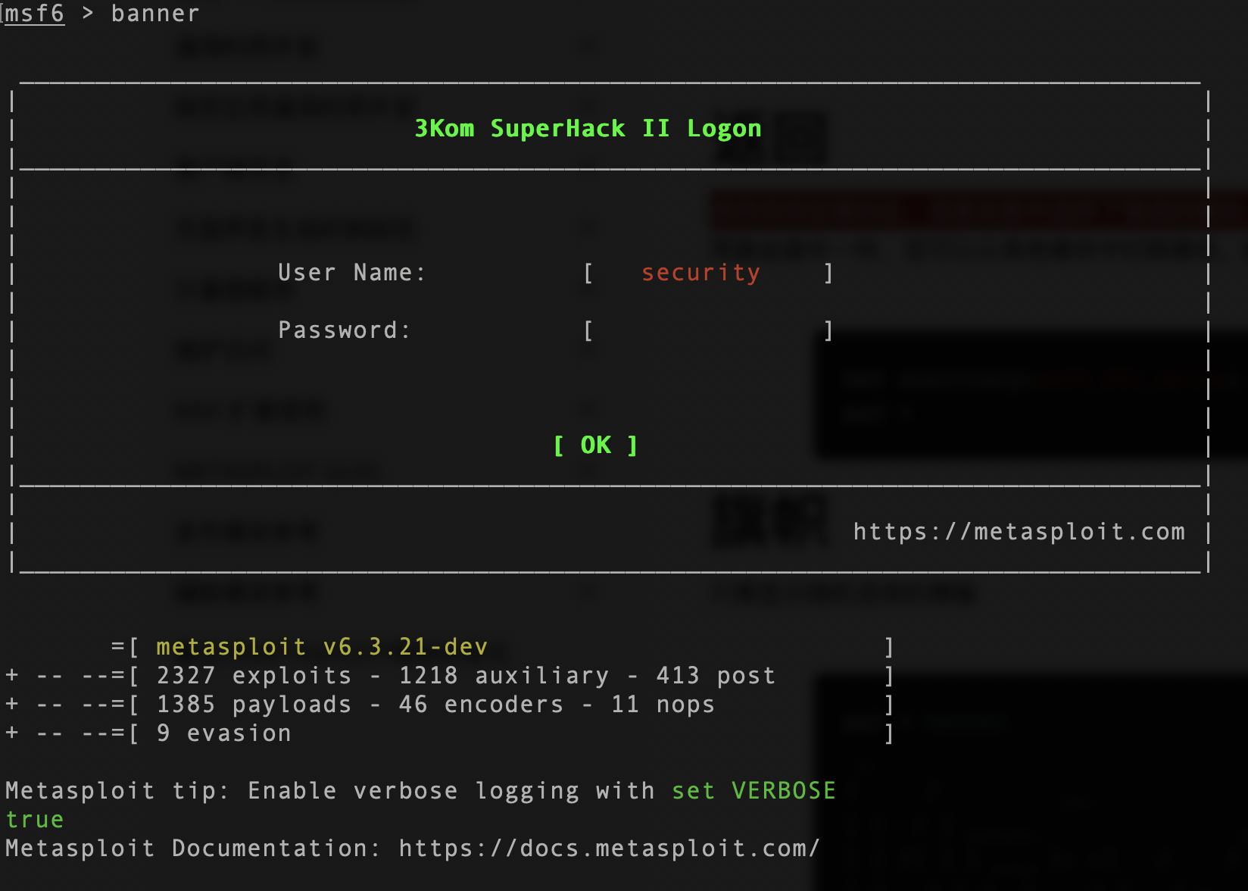Click the https://metasploit.com URL
1248x891 pixels.
pos(1019,532)
